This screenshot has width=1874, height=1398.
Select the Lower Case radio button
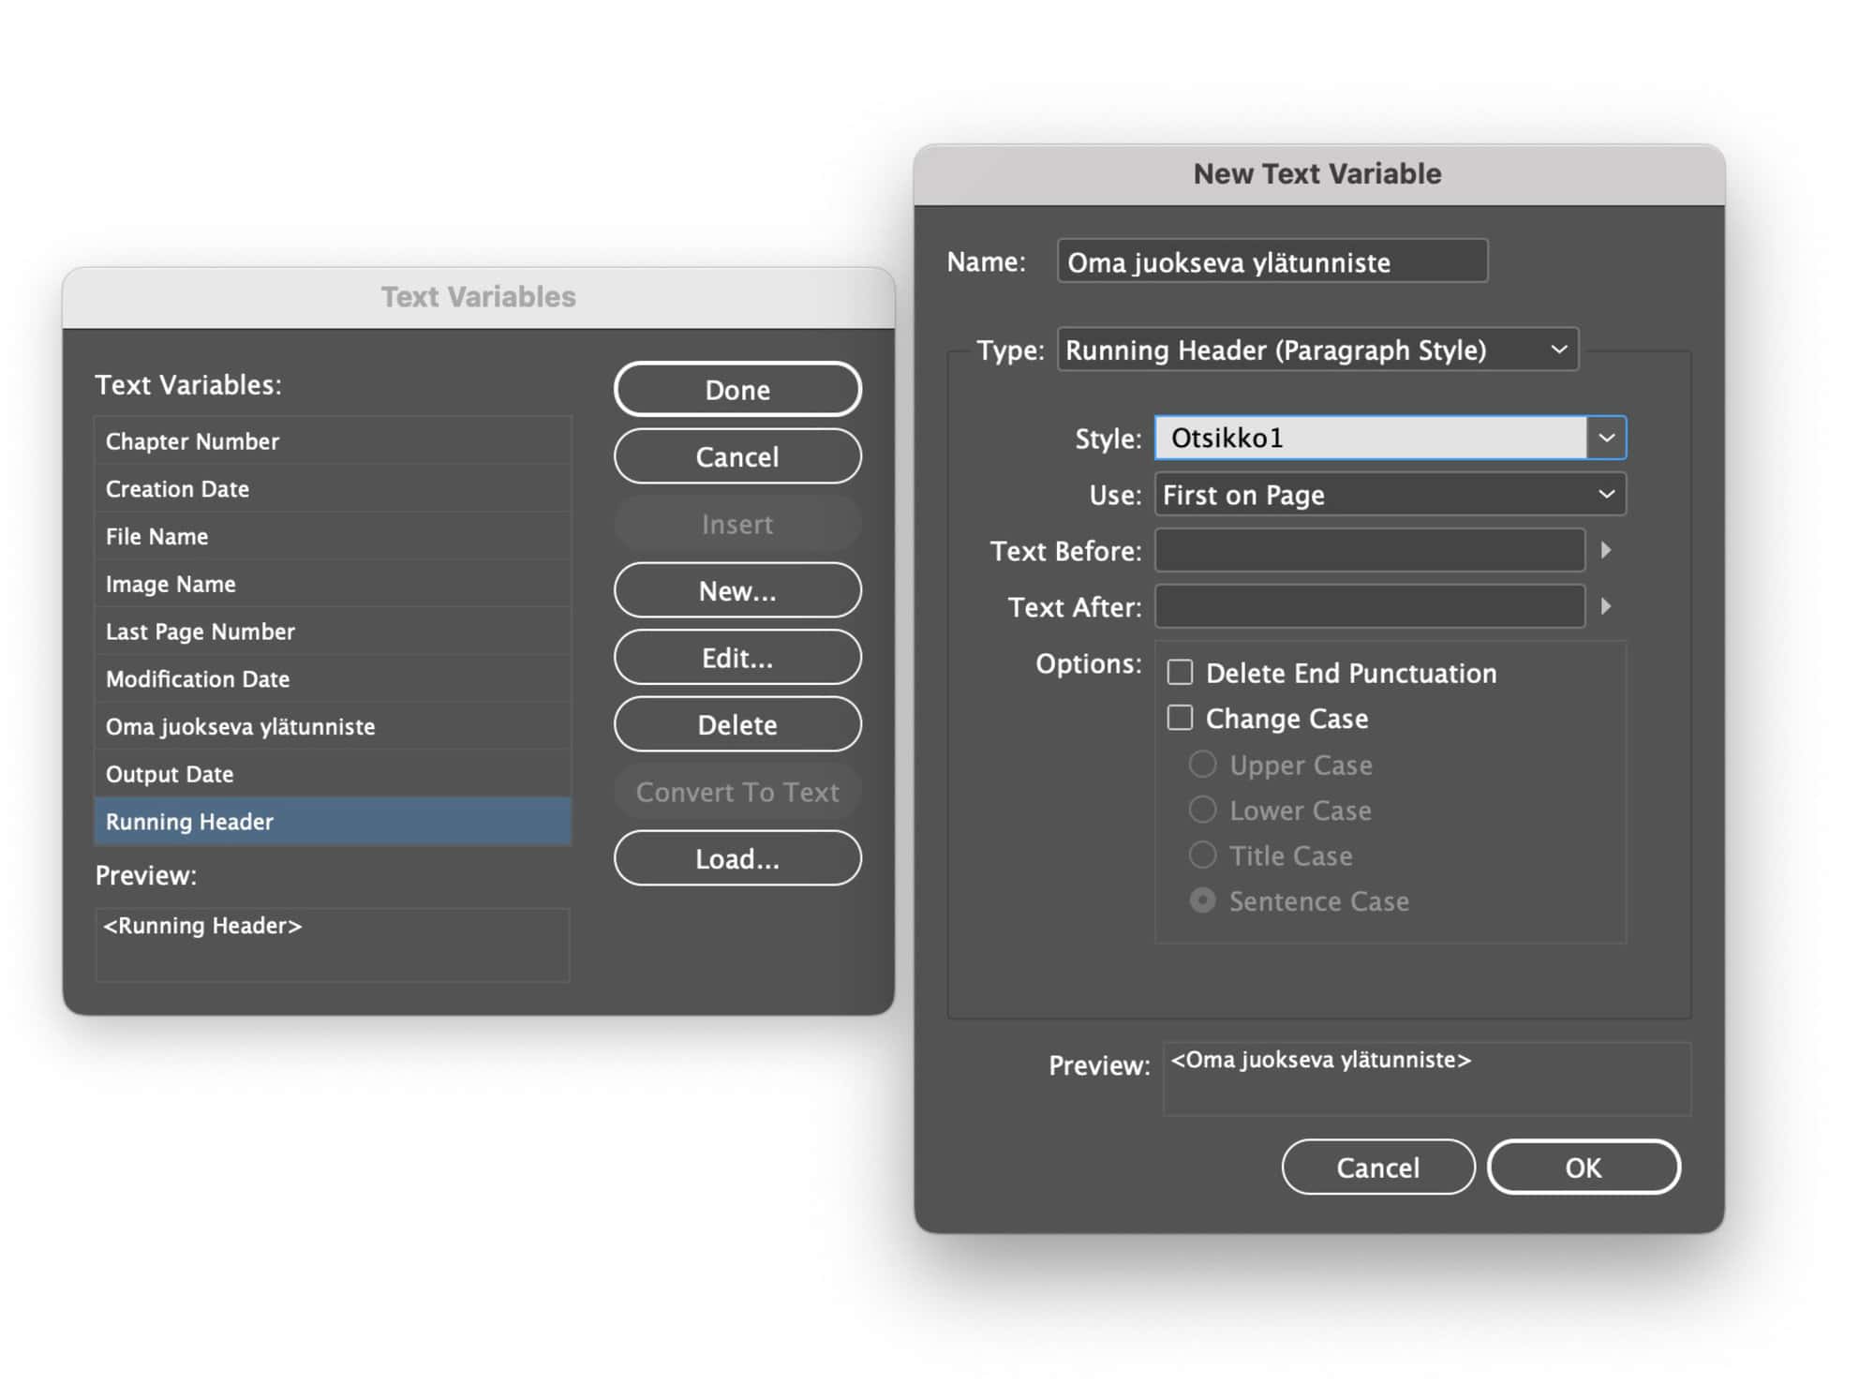click(1202, 810)
